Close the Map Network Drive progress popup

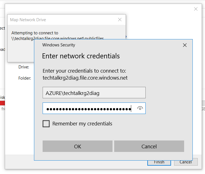point(120,20)
